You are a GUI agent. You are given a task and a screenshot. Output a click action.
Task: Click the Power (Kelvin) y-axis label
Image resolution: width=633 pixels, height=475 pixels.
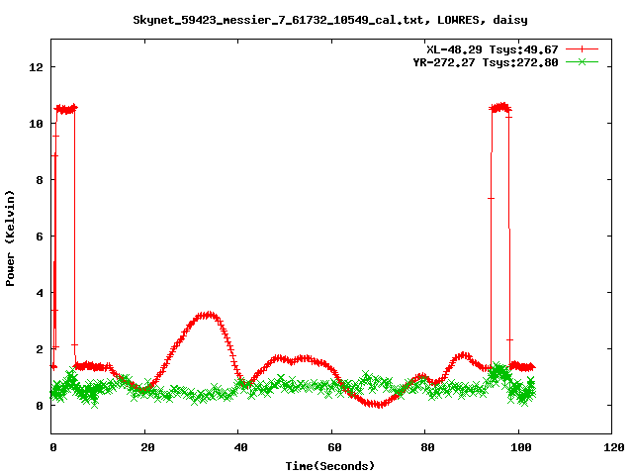click(x=10, y=238)
